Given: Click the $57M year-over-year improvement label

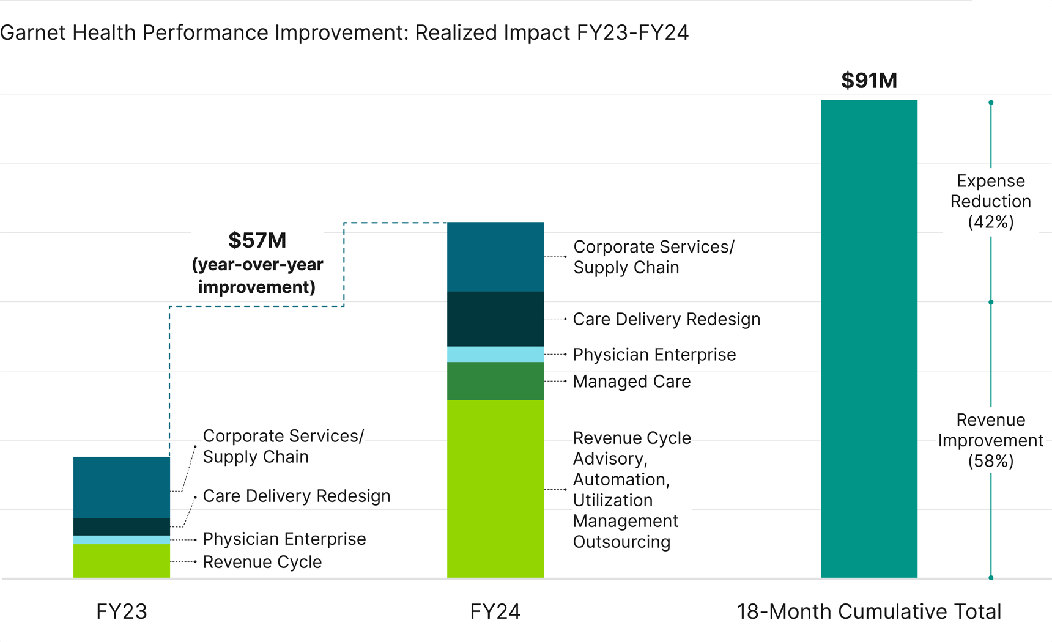Looking at the screenshot, I should [257, 263].
